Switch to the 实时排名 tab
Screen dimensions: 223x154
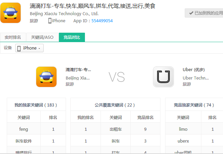pyautogui.click(x=13, y=37)
